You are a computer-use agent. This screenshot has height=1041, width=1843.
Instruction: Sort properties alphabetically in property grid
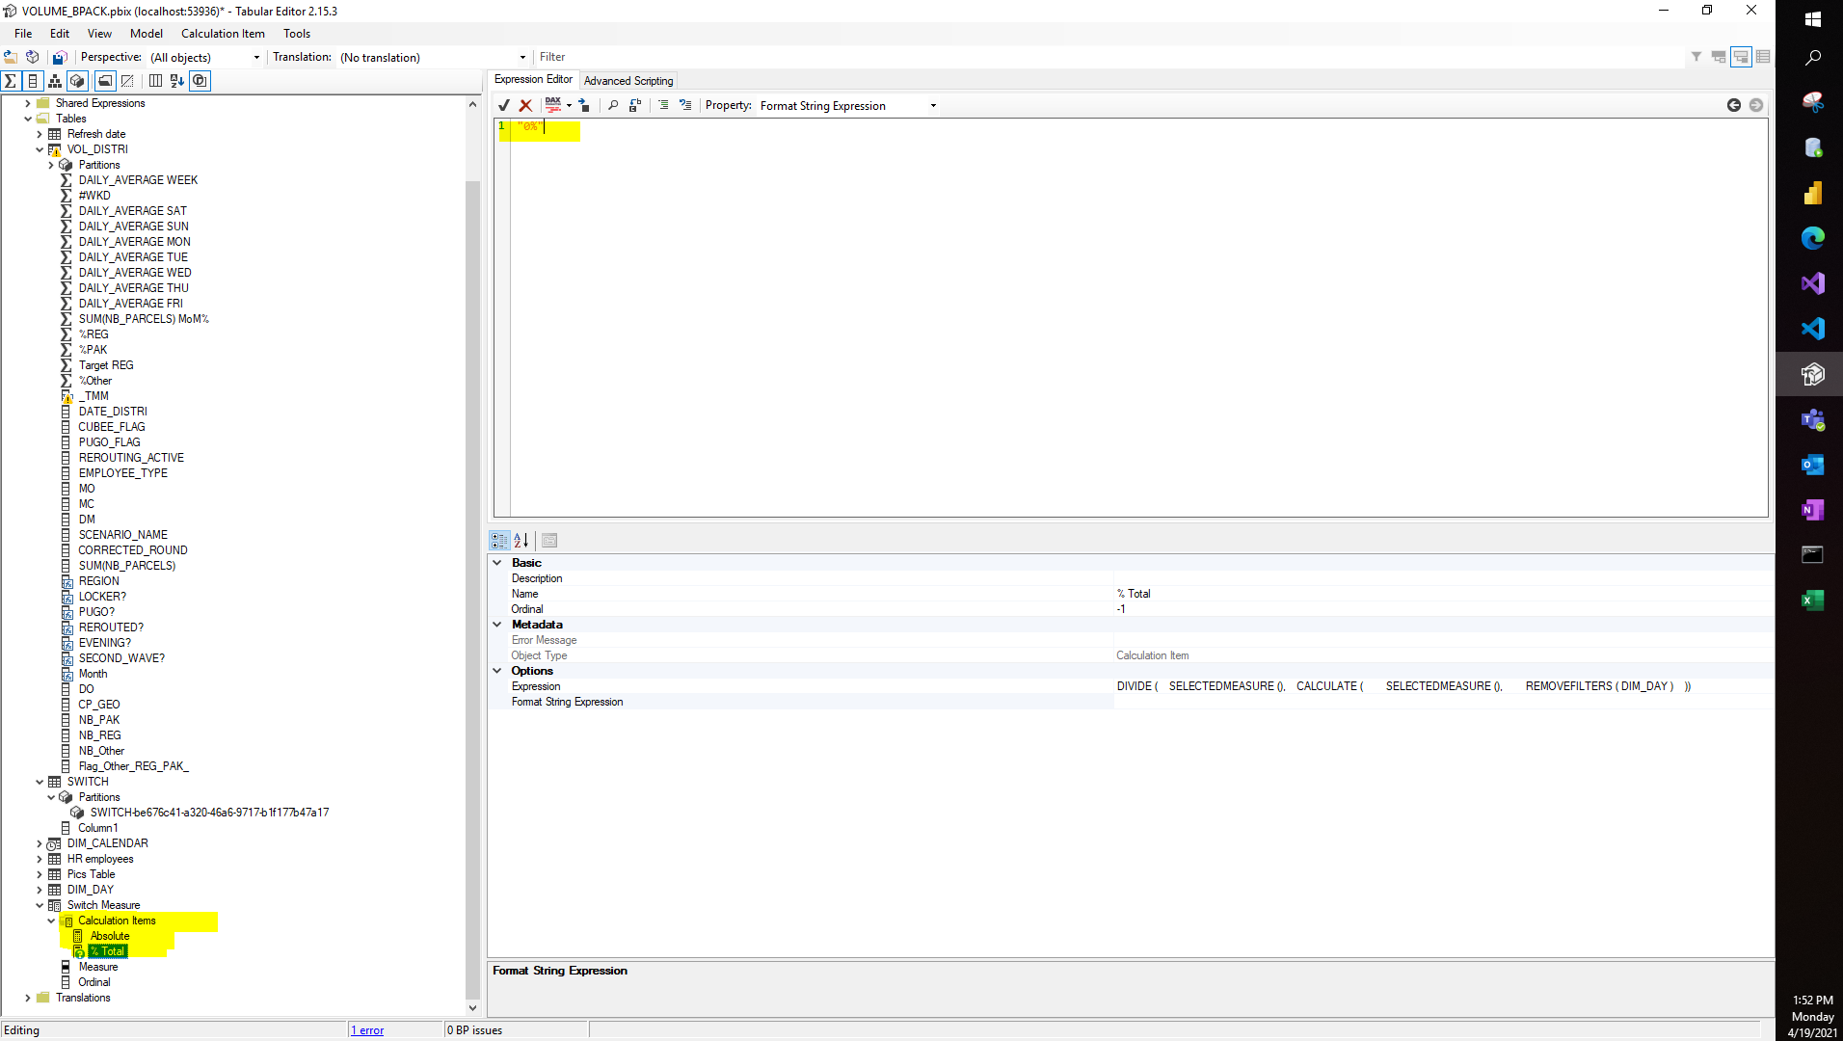pyautogui.click(x=521, y=541)
